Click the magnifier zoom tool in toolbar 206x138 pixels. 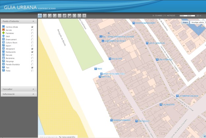pos(45,15)
